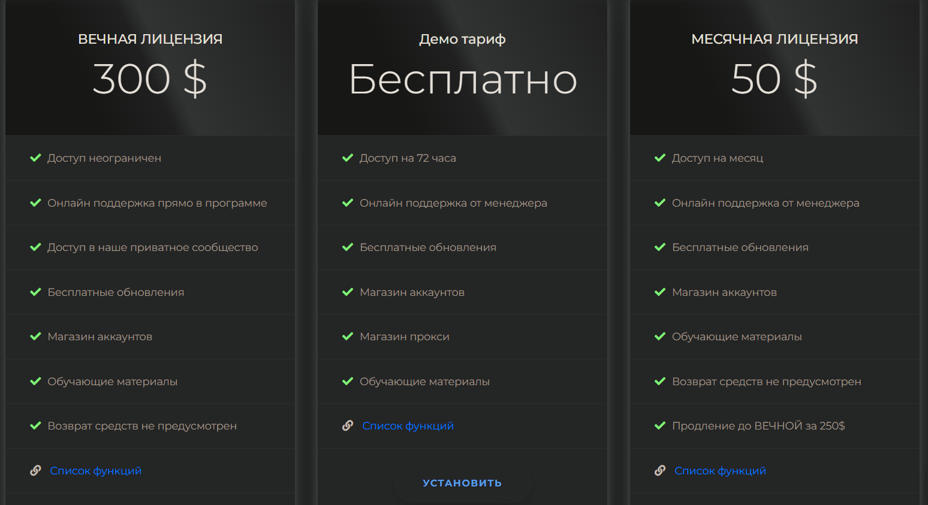Click the checkmark beside Доступ на месяц
Image resolution: width=928 pixels, height=505 pixels.
tap(660, 158)
